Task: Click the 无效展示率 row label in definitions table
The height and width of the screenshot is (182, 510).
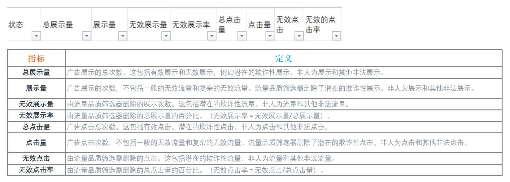Action: pyautogui.click(x=36, y=115)
